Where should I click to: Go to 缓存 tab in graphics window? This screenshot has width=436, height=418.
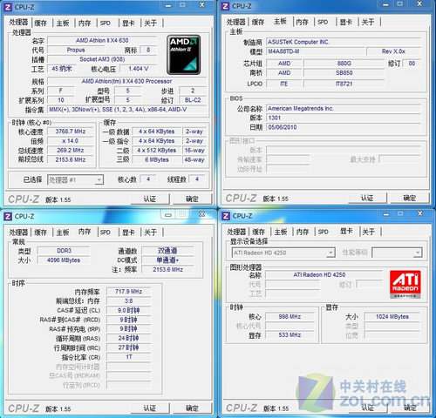258,232
